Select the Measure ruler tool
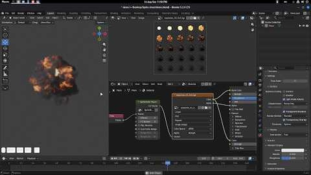Image resolution: width=311 pixels, height=175 pixels. click(x=5, y=74)
